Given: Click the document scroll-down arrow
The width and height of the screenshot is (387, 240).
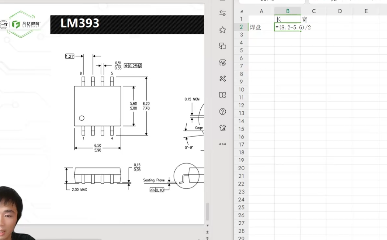Looking at the screenshot, I should (208, 226).
